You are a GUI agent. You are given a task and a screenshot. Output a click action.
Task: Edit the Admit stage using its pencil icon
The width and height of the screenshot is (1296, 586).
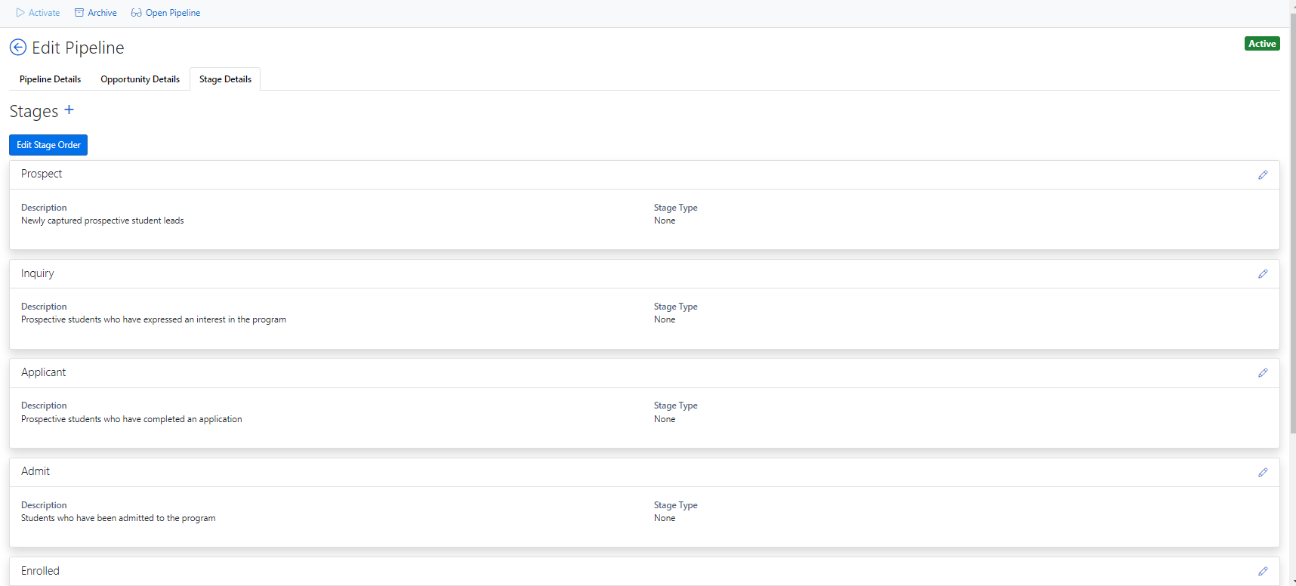click(1263, 472)
